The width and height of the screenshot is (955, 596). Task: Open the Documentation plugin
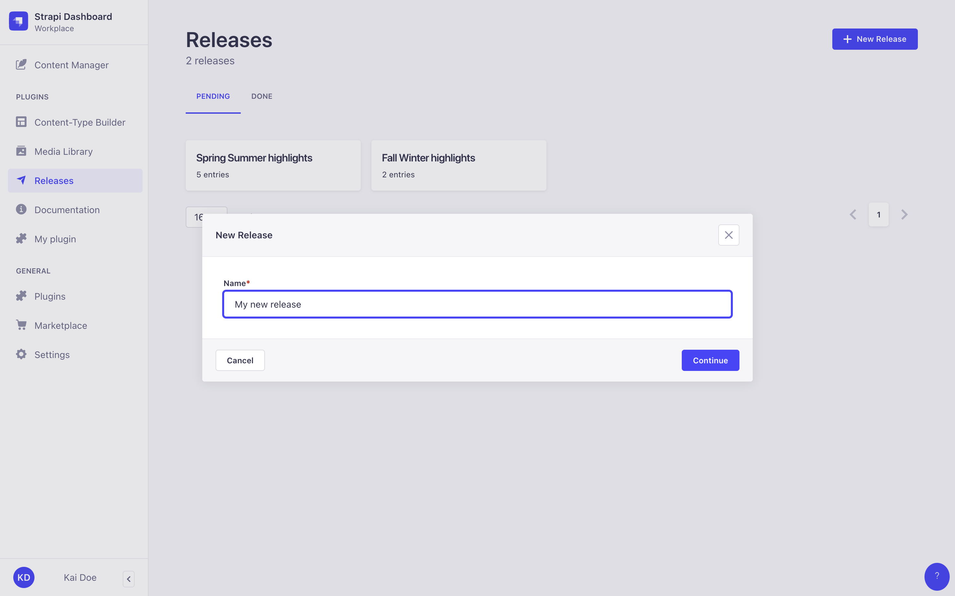coord(67,210)
